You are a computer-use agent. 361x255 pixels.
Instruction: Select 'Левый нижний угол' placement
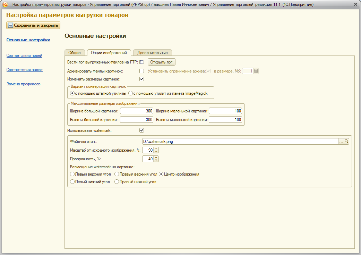tap(72, 182)
